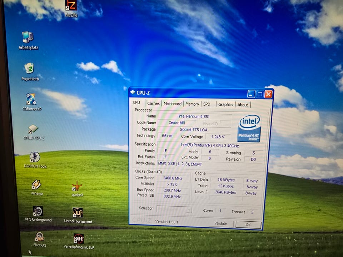Click the Specification field showing 3.40GHz
The height and width of the screenshot is (257, 343).
coord(209,145)
